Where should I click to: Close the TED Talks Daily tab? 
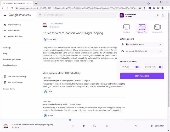(x=31, y=3)
